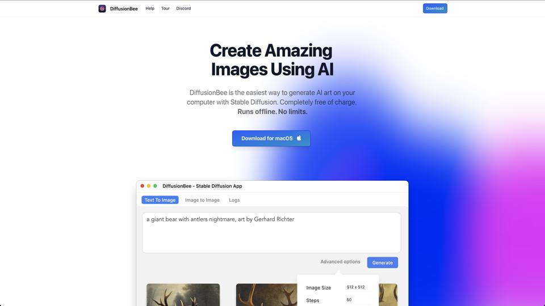Click the DiffusionBee logo icon

pos(102,8)
